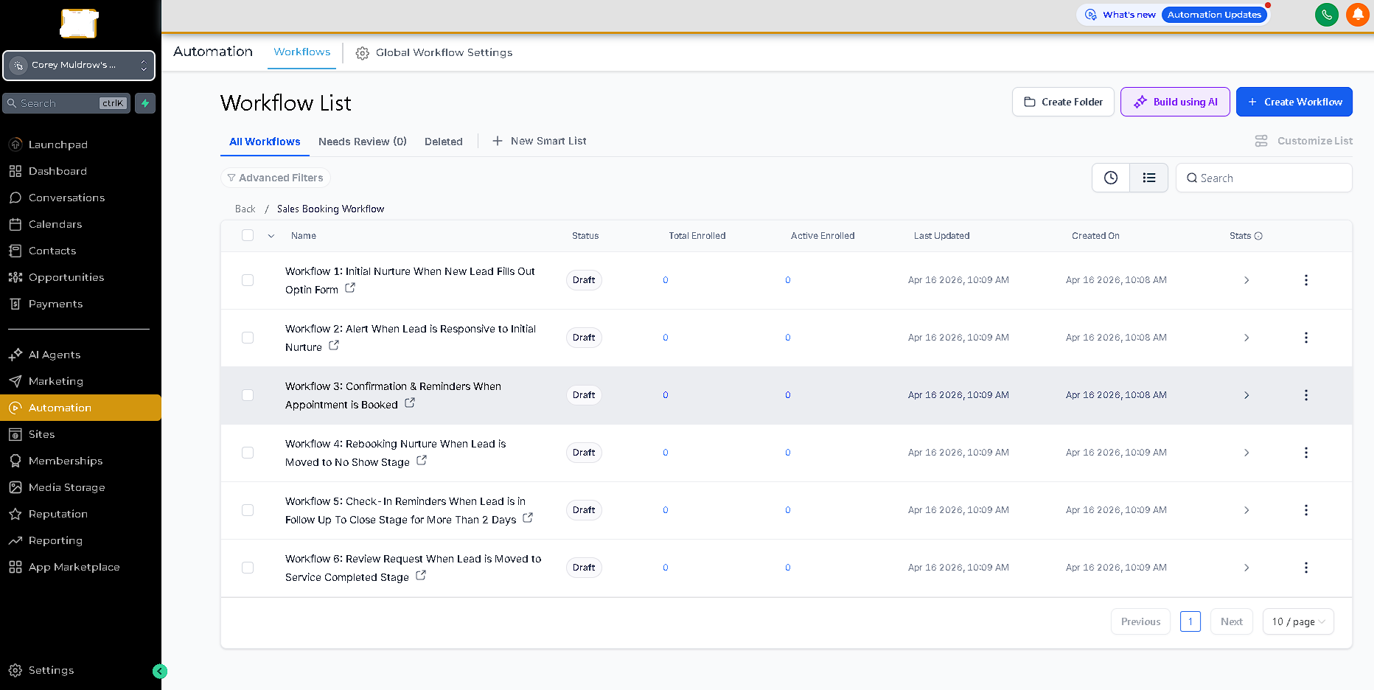Open three-dot menu for Workflow 5

1306,510
